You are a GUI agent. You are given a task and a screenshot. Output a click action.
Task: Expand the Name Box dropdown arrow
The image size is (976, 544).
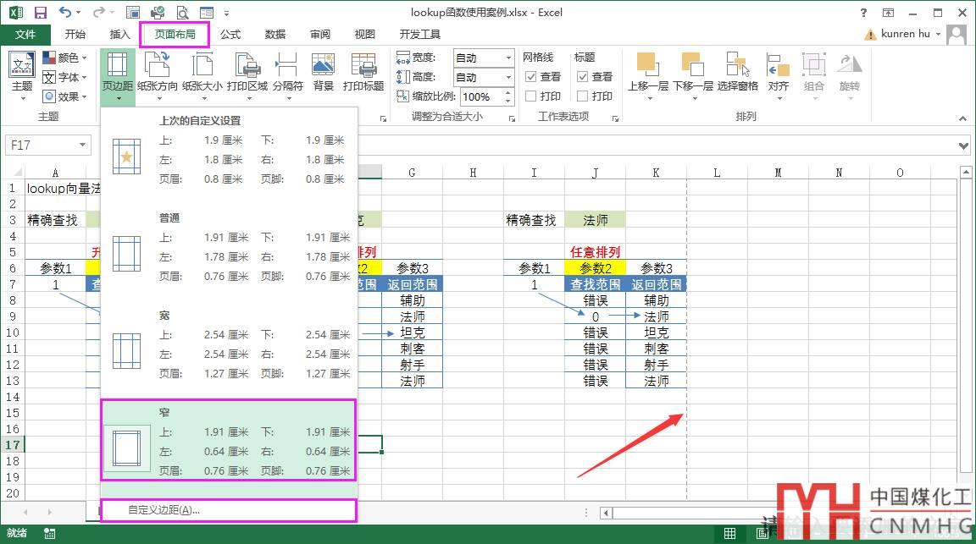tap(81, 146)
